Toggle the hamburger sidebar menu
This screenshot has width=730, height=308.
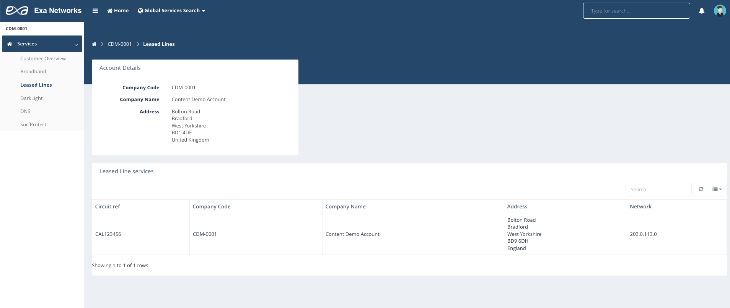[x=95, y=11]
